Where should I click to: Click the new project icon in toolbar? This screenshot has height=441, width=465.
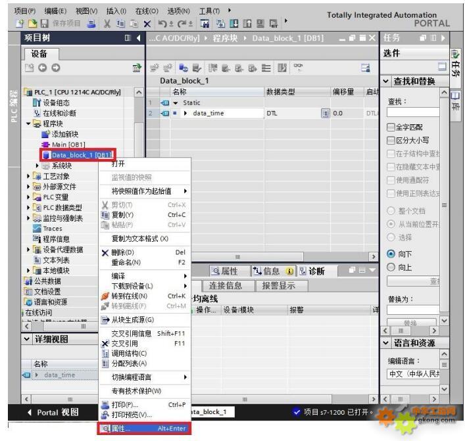[20, 24]
